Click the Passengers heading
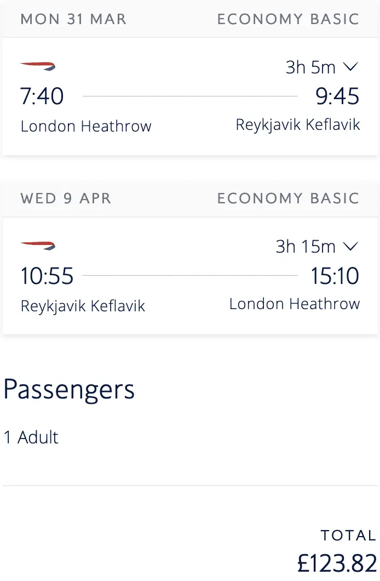 click(x=69, y=389)
